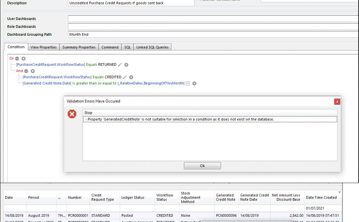Click the [Generated Credit Note.Date] property link
The width and height of the screenshot is (359, 222).
point(47,83)
